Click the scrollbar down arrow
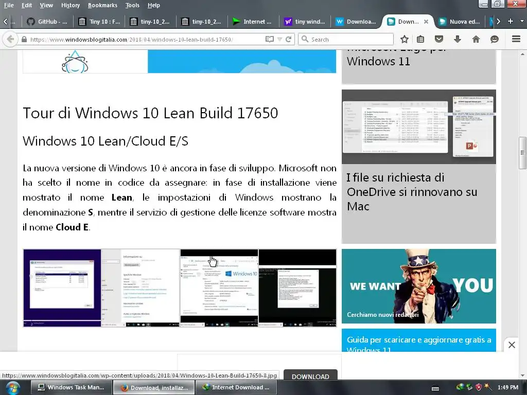 tap(522, 375)
